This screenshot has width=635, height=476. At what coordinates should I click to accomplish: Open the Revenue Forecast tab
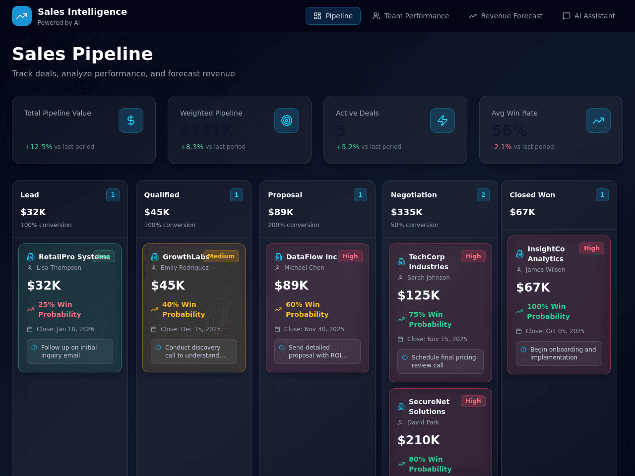coord(506,16)
